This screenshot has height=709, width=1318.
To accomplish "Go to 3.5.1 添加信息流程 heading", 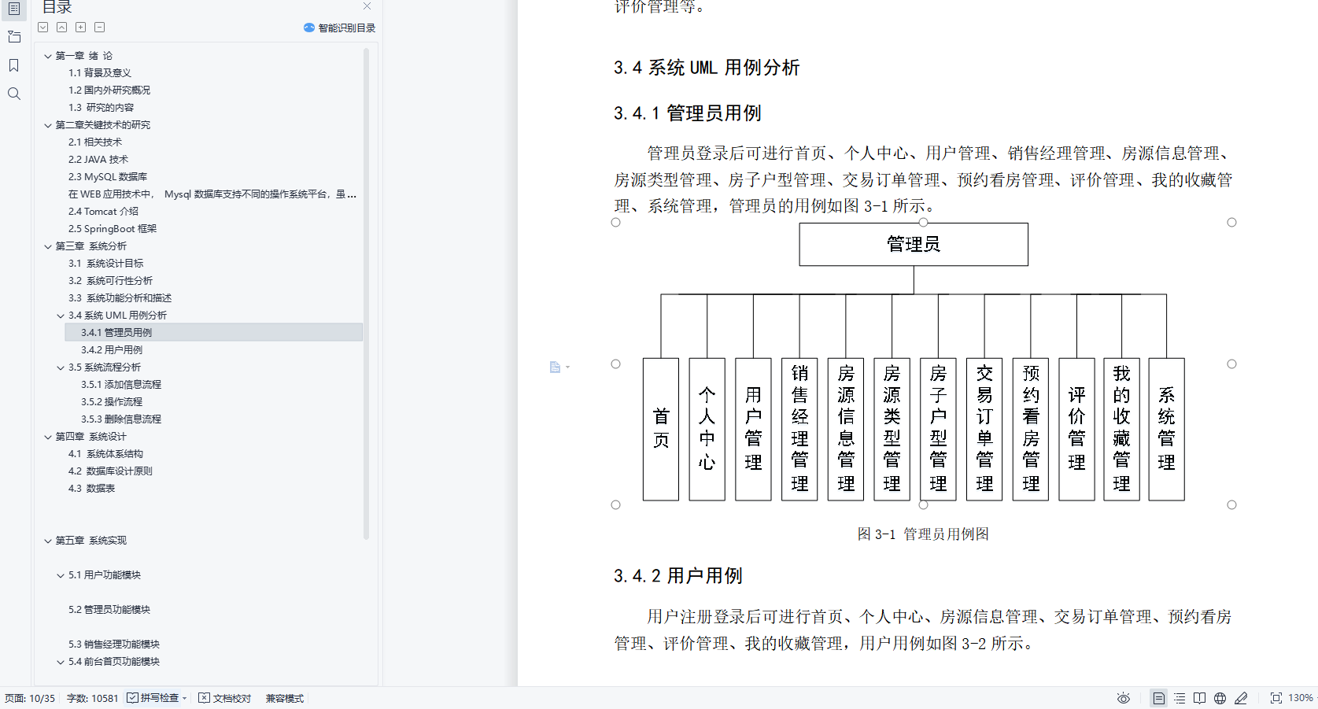I will (121, 385).
